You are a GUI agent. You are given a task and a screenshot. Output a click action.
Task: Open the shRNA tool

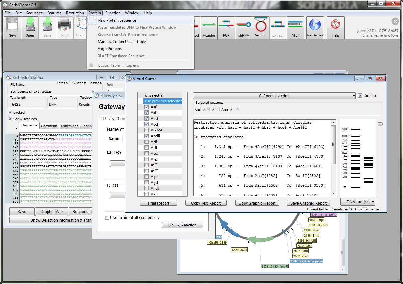coord(244,28)
